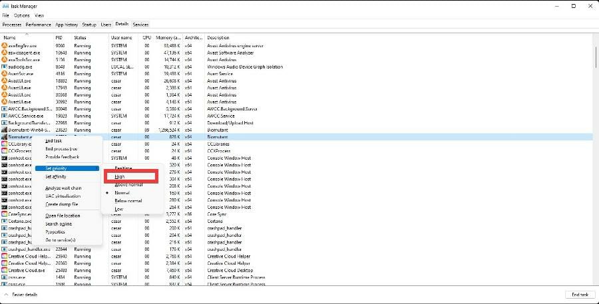Click icon of AvastUI.exe with PID 17948
The width and height of the screenshot is (599, 304).
[x=5, y=88]
